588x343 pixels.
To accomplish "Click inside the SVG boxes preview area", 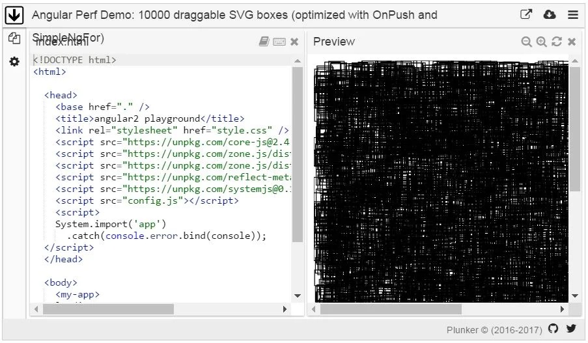I will click(x=441, y=182).
